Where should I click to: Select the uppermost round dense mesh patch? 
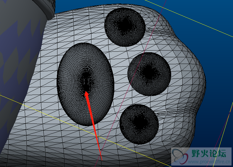point(125,27)
